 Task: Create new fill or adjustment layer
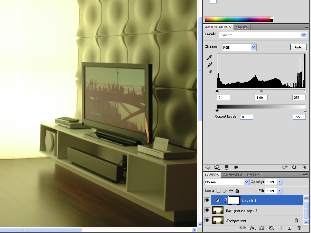271,228
